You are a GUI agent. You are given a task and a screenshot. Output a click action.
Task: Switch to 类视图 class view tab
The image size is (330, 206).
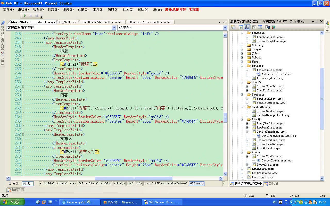click(x=271, y=184)
